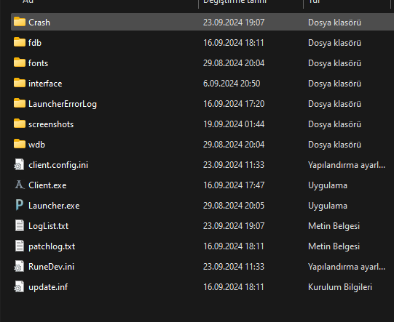Select the RuneDev.ini file icon
This screenshot has height=322, width=394.
[19, 266]
